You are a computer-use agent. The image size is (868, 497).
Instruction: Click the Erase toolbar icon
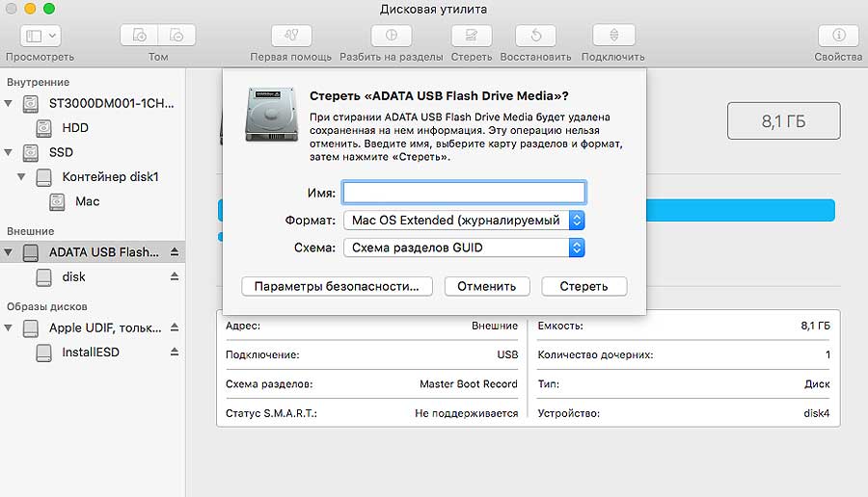click(x=472, y=36)
